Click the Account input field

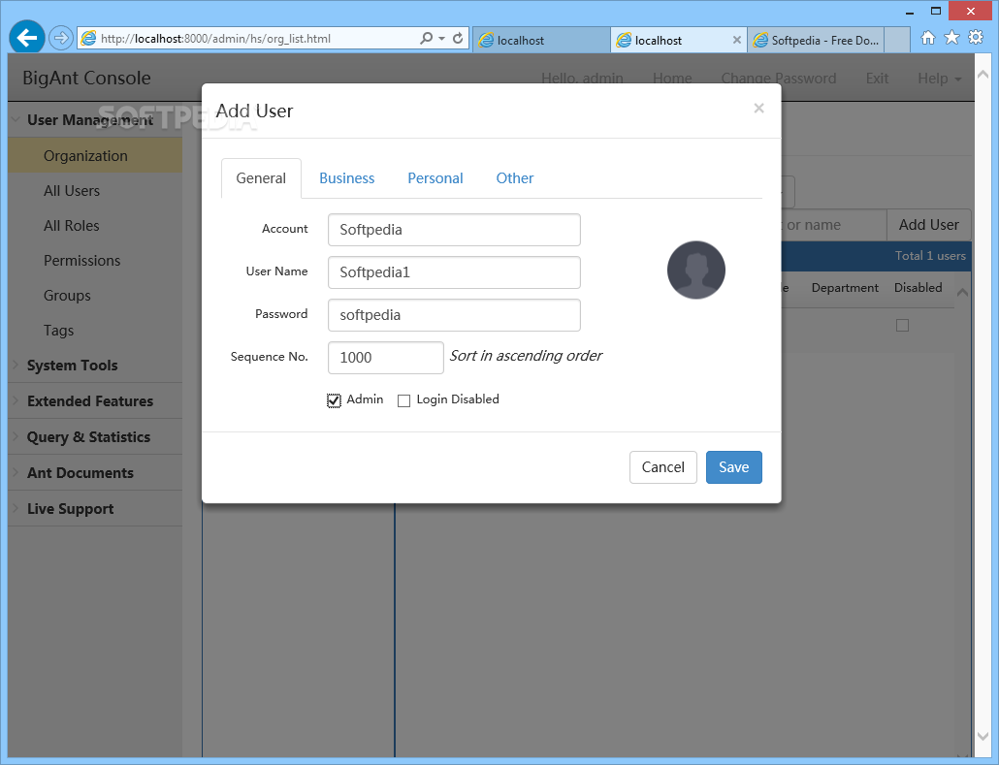tap(454, 230)
